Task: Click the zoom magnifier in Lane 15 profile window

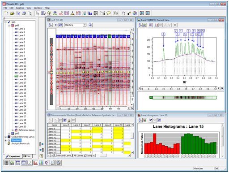Action: click(x=222, y=88)
